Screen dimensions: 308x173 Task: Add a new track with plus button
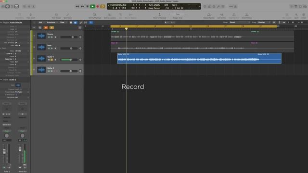tap(34, 28)
